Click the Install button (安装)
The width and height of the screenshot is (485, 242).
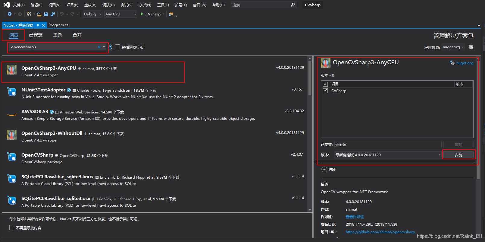coord(458,155)
